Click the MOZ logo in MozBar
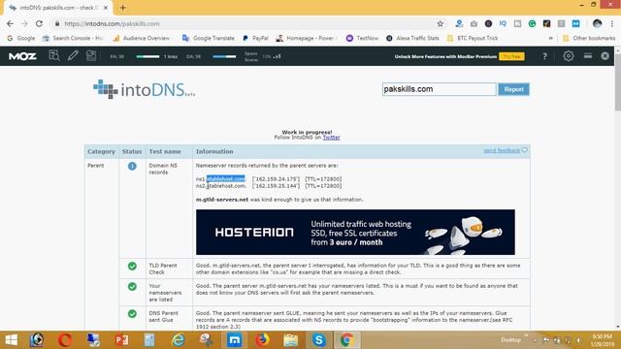This screenshot has width=621, height=349. point(22,56)
